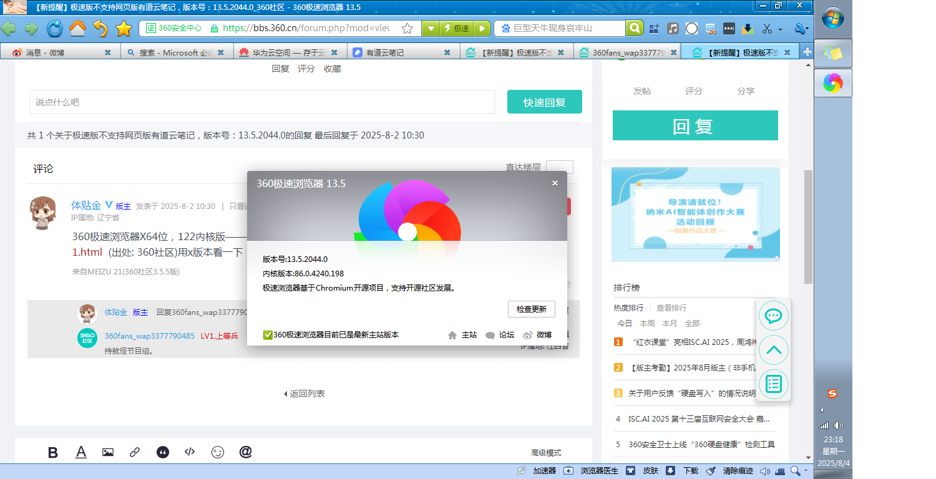Bookmark page with address bar star
The image size is (936, 479).
tap(407, 28)
